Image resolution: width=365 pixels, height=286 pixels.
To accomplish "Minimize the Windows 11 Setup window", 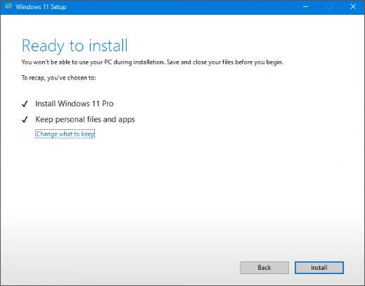I will [x=306, y=6].
